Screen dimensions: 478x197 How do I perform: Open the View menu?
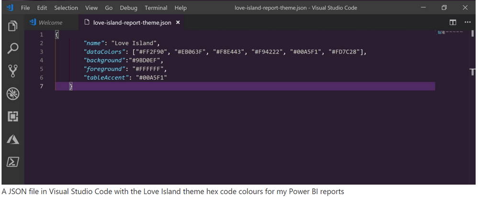pyautogui.click(x=91, y=8)
